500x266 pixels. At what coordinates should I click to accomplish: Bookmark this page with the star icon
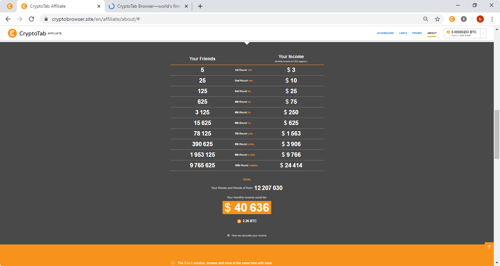437,19
